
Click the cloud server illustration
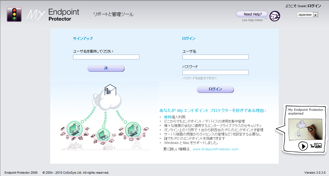(107, 98)
